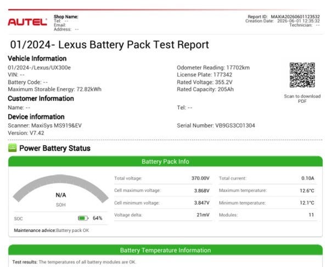Image resolution: width=332 pixels, height=267 pixels.
Task: Click the 'VIN: --' line
Action: (x=16, y=75)
